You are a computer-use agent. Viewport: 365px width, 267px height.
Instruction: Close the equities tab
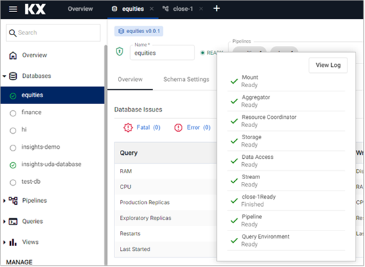(152, 9)
